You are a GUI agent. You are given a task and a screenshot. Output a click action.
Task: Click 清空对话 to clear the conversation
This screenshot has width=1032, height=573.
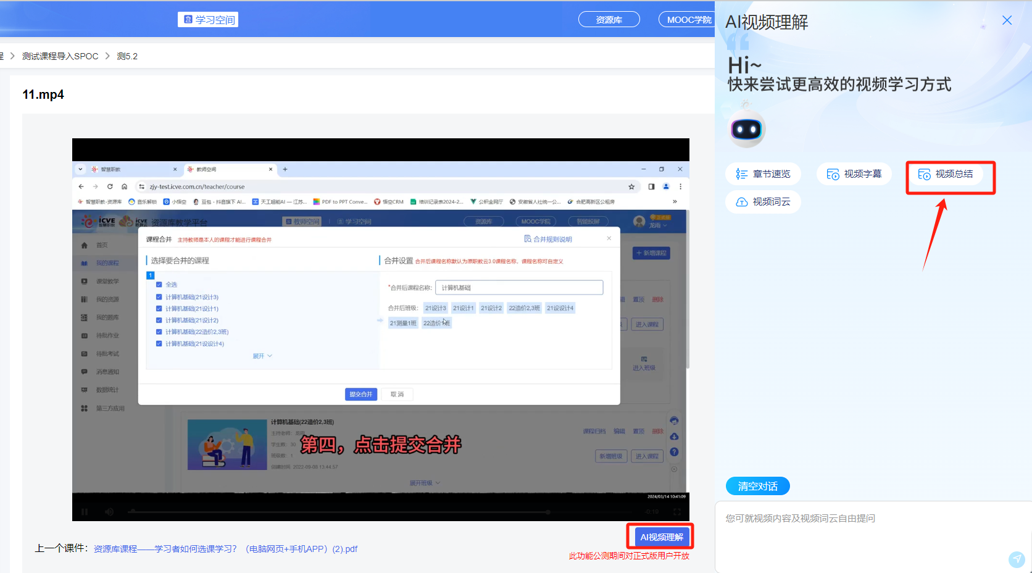[x=758, y=487]
